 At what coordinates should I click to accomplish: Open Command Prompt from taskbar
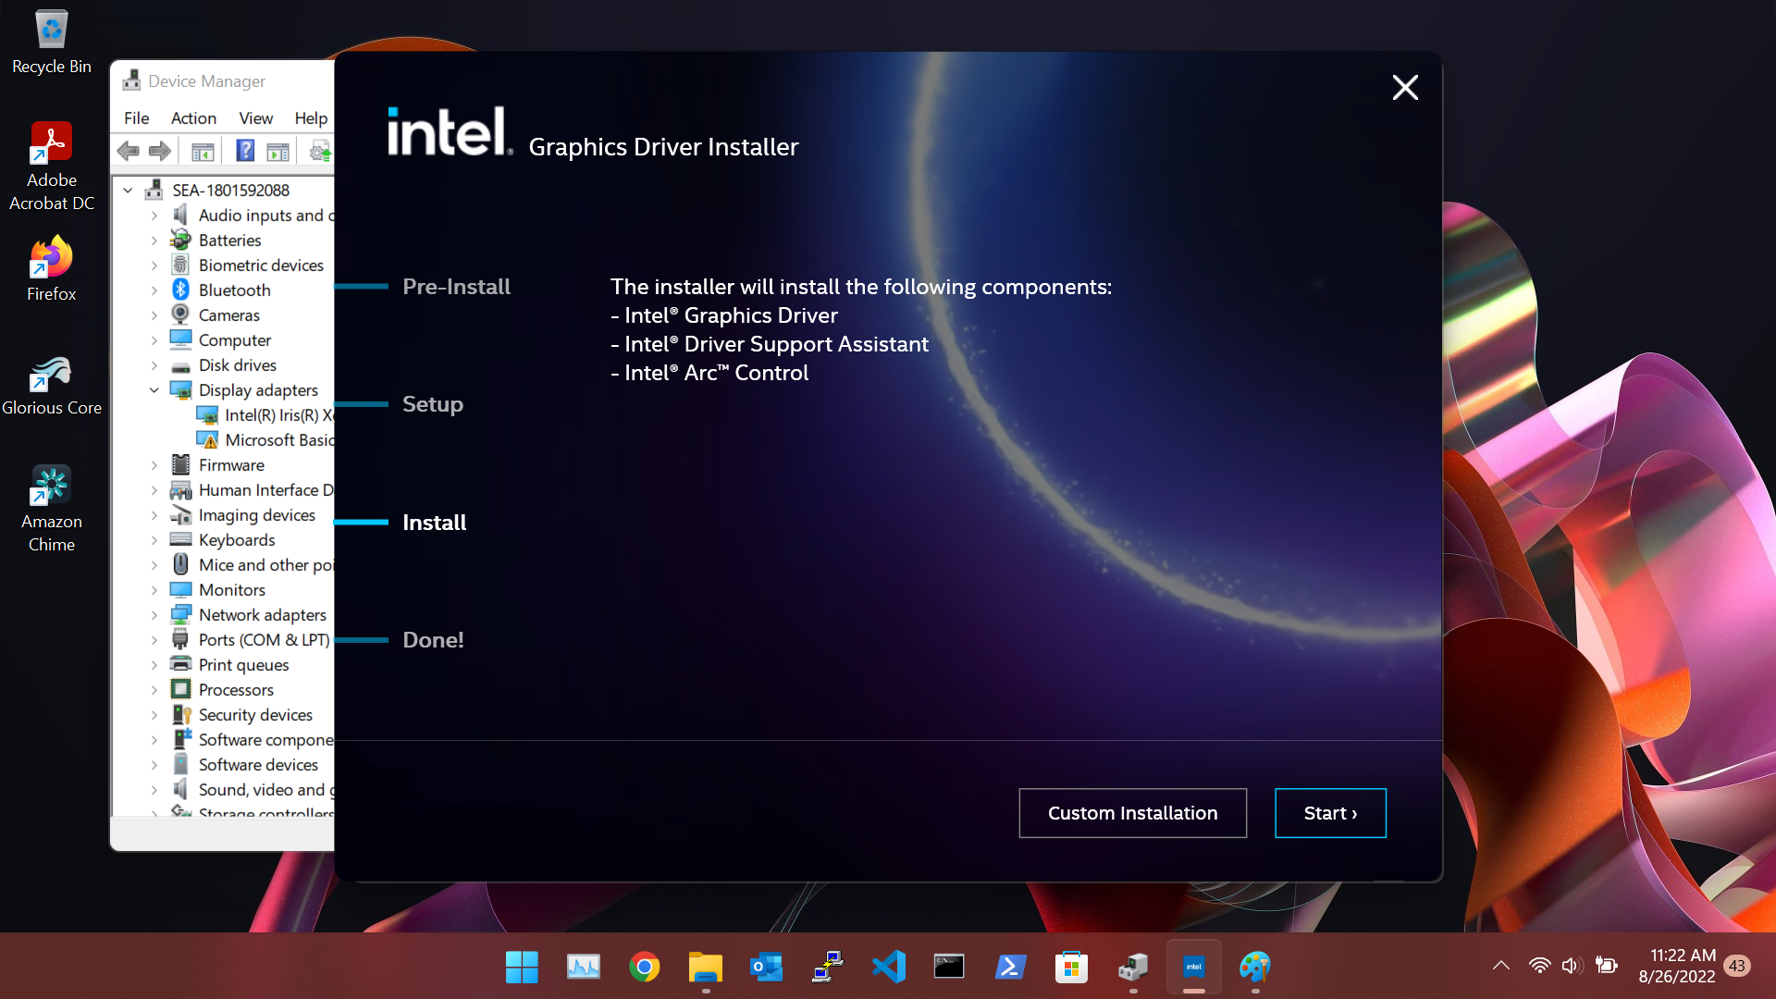(x=950, y=967)
